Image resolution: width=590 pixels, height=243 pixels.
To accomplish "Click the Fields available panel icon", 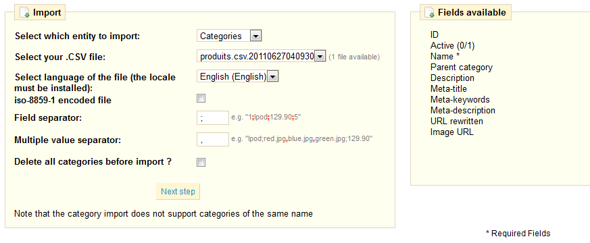I will [429, 13].
